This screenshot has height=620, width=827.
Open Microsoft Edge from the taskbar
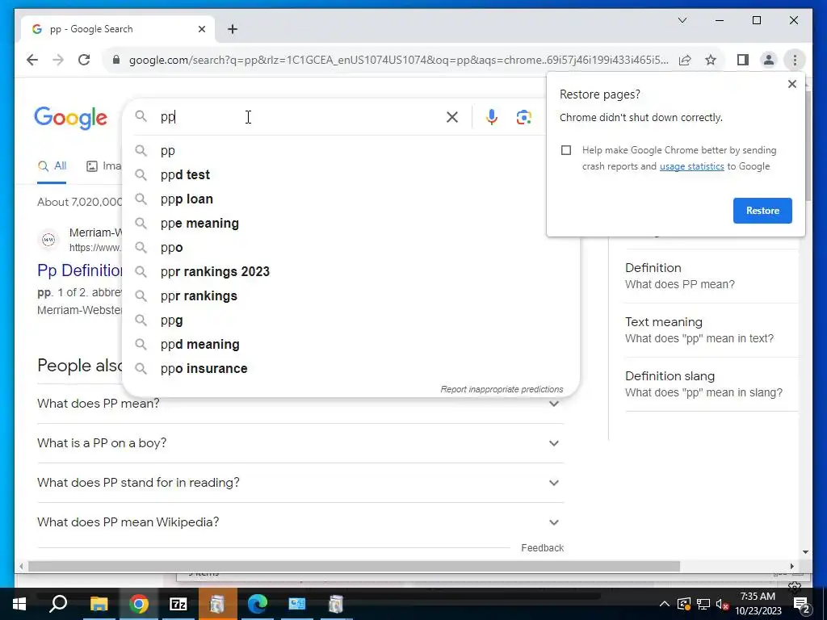tap(258, 604)
